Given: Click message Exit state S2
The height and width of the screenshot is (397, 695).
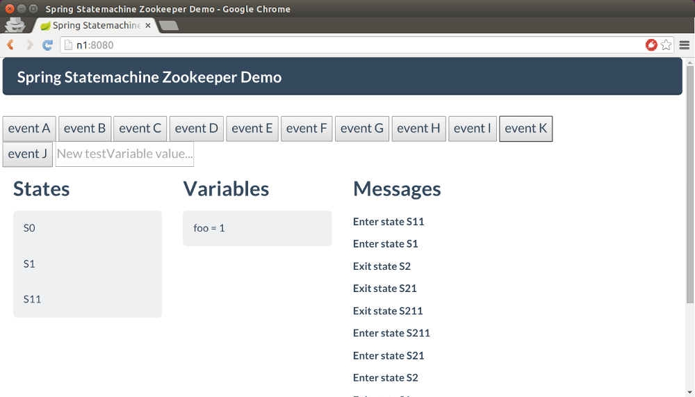Looking at the screenshot, I should point(382,266).
